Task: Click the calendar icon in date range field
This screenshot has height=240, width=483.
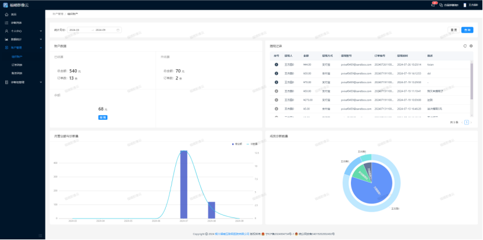Action: (x=118, y=30)
